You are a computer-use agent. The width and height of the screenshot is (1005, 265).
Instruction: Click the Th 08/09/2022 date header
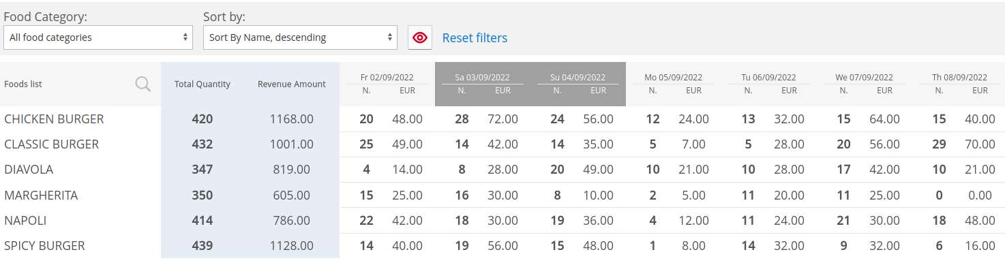(959, 78)
